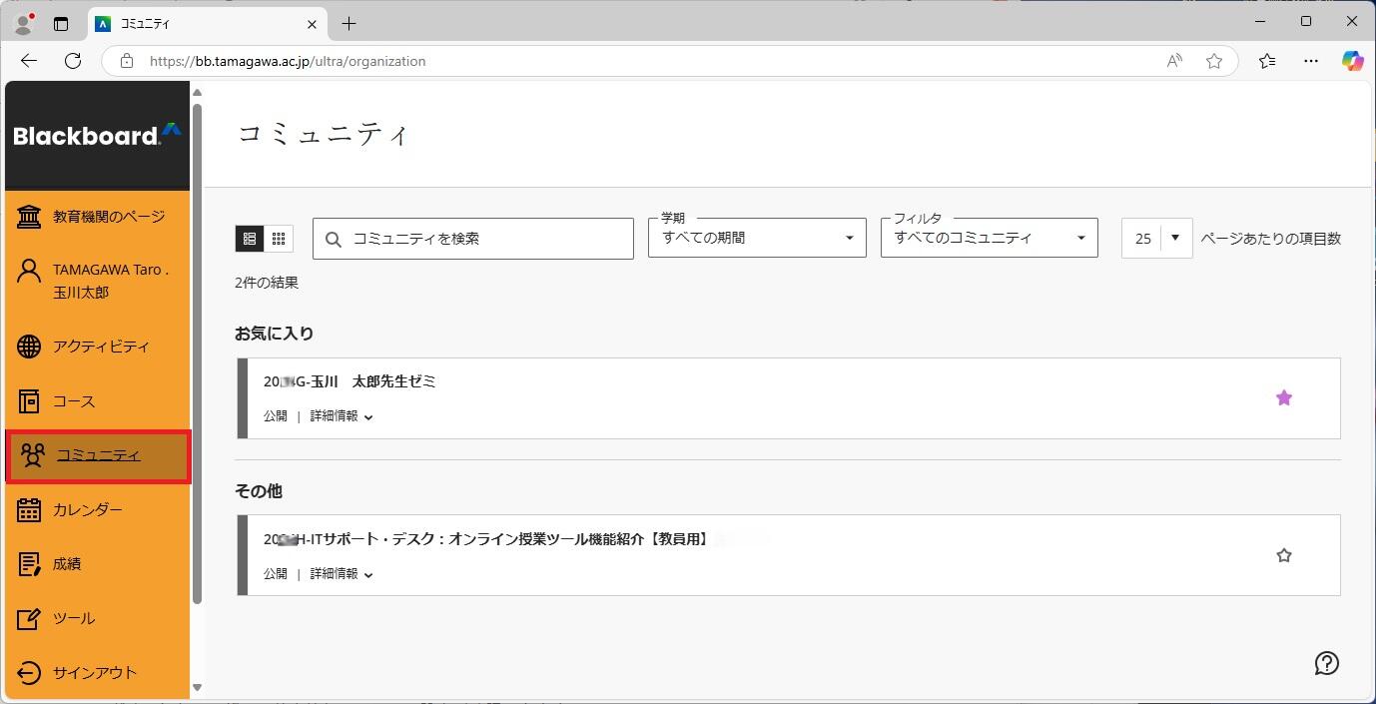Image resolution: width=1376 pixels, height=704 pixels.
Task: Click the address bar URL
Action: (x=288, y=61)
